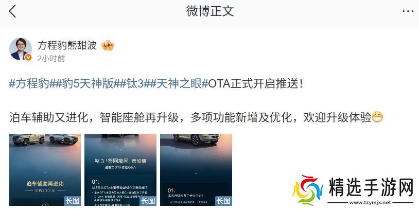
Task: Open hashtag #豹5天神版#
Action: 88,84
